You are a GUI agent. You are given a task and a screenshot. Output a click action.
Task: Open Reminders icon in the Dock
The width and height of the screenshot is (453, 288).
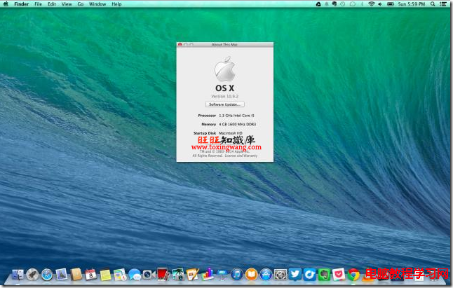click(120, 275)
